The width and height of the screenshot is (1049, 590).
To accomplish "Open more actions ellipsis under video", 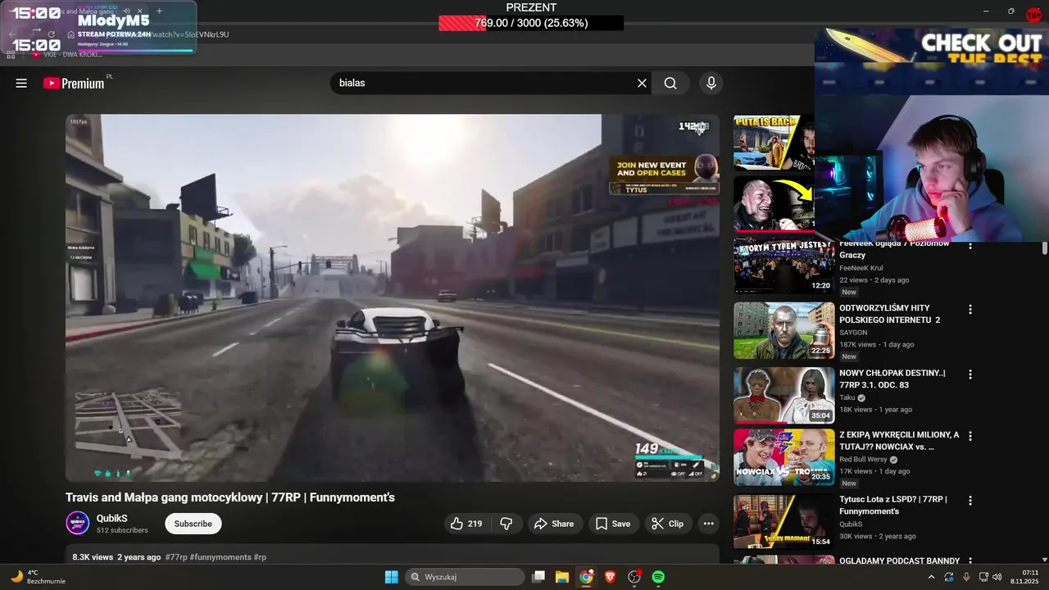I will coord(709,524).
